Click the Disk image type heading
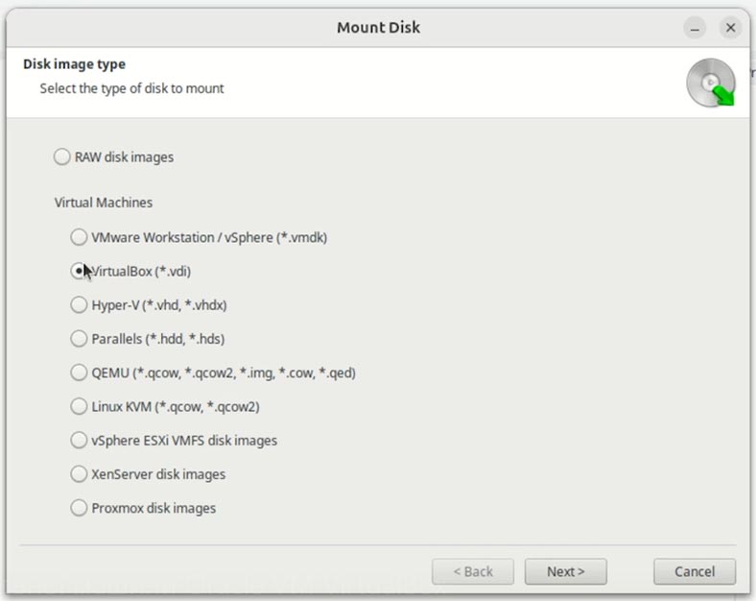The width and height of the screenshot is (756, 601). [x=74, y=64]
